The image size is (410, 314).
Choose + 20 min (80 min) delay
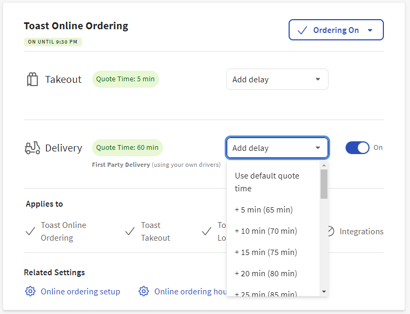click(x=266, y=274)
